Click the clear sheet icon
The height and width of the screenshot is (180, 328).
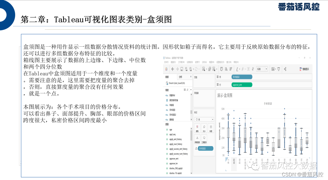click(x=214, y=69)
